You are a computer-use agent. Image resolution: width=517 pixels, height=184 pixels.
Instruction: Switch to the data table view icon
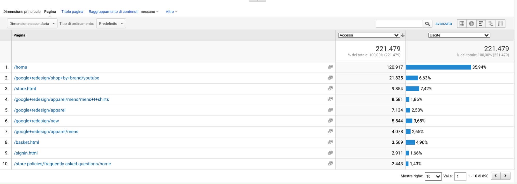coord(462,24)
